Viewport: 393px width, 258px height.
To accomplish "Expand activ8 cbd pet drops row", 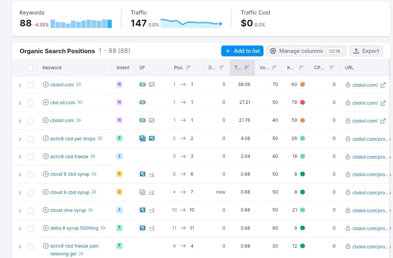I will [20, 139].
